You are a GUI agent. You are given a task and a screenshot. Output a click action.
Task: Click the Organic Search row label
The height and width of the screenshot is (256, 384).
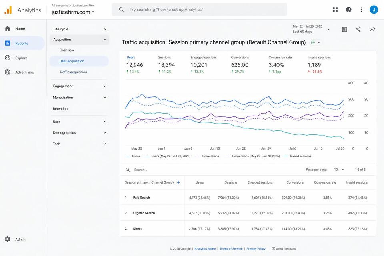coord(144,213)
